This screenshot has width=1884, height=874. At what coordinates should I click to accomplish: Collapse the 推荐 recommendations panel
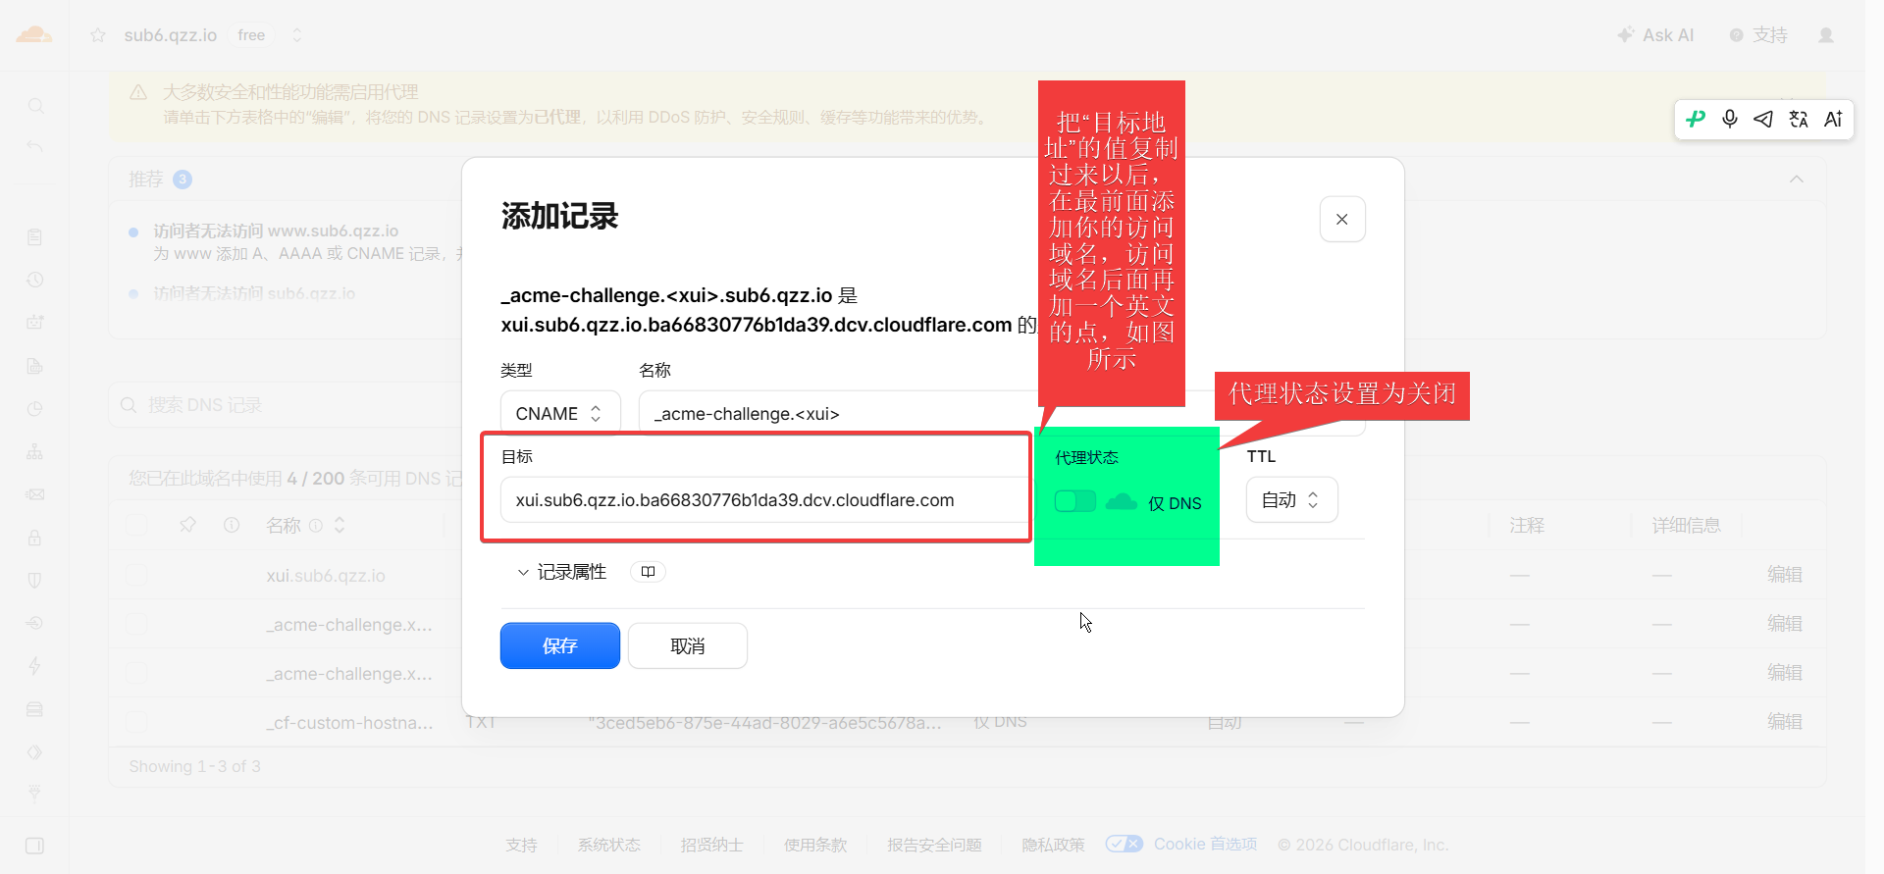pos(1797,179)
